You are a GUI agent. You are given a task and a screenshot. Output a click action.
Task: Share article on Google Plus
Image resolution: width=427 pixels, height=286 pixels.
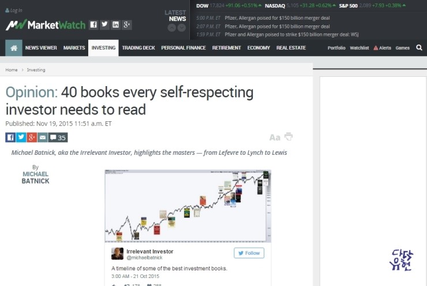coord(32,138)
